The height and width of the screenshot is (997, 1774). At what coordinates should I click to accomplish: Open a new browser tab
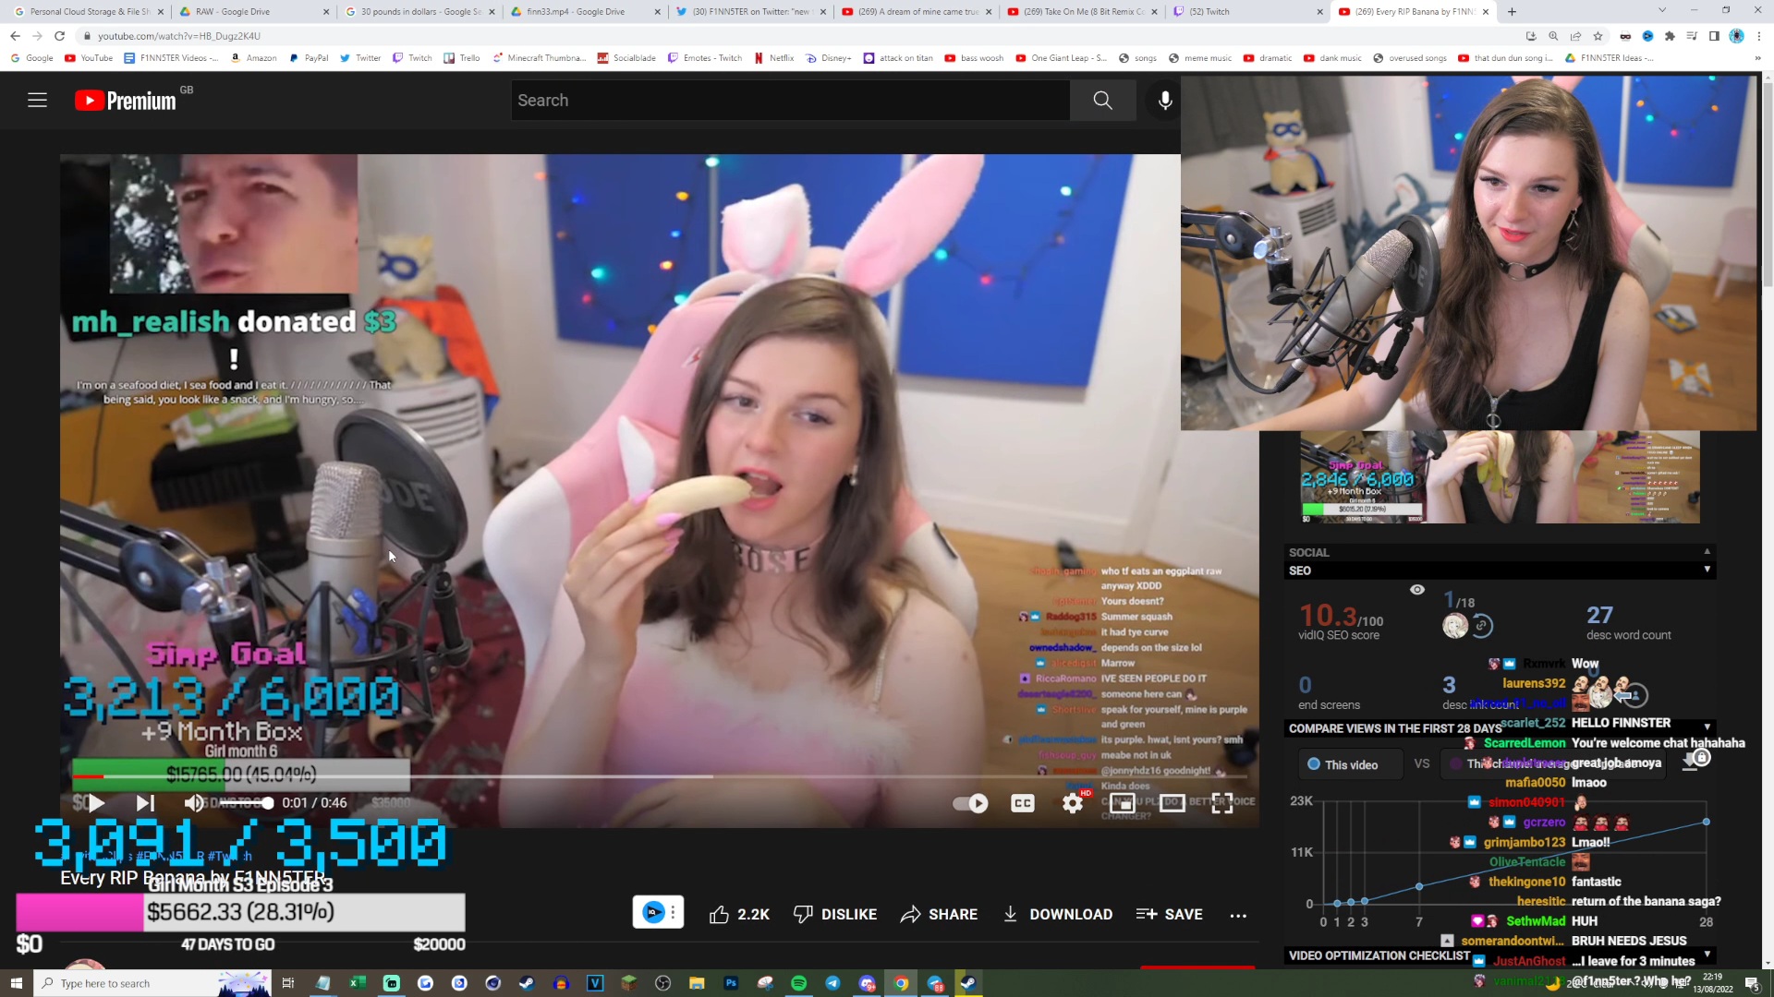pyautogui.click(x=1512, y=11)
